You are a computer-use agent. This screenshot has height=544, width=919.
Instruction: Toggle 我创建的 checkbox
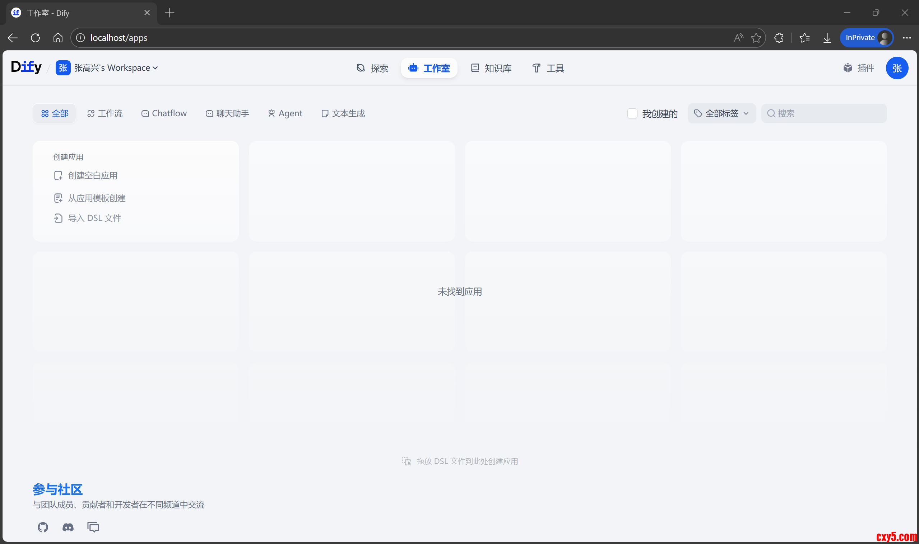(x=632, y=114)
